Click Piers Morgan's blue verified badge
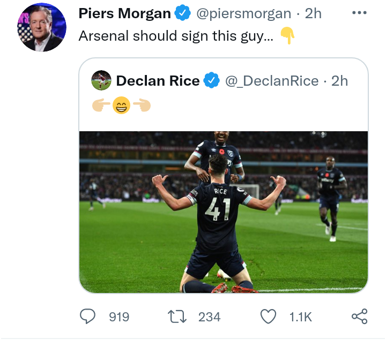The image size is (386, 346). click(x=183, y=14)
